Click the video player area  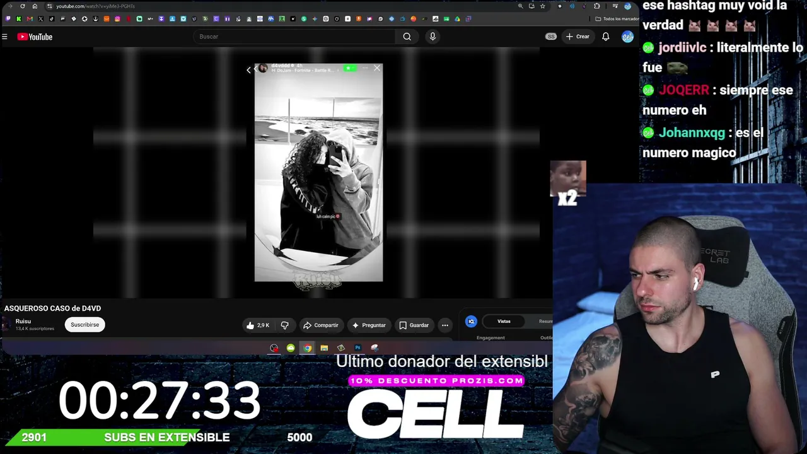pyautogui.click(x=316, y=173)
